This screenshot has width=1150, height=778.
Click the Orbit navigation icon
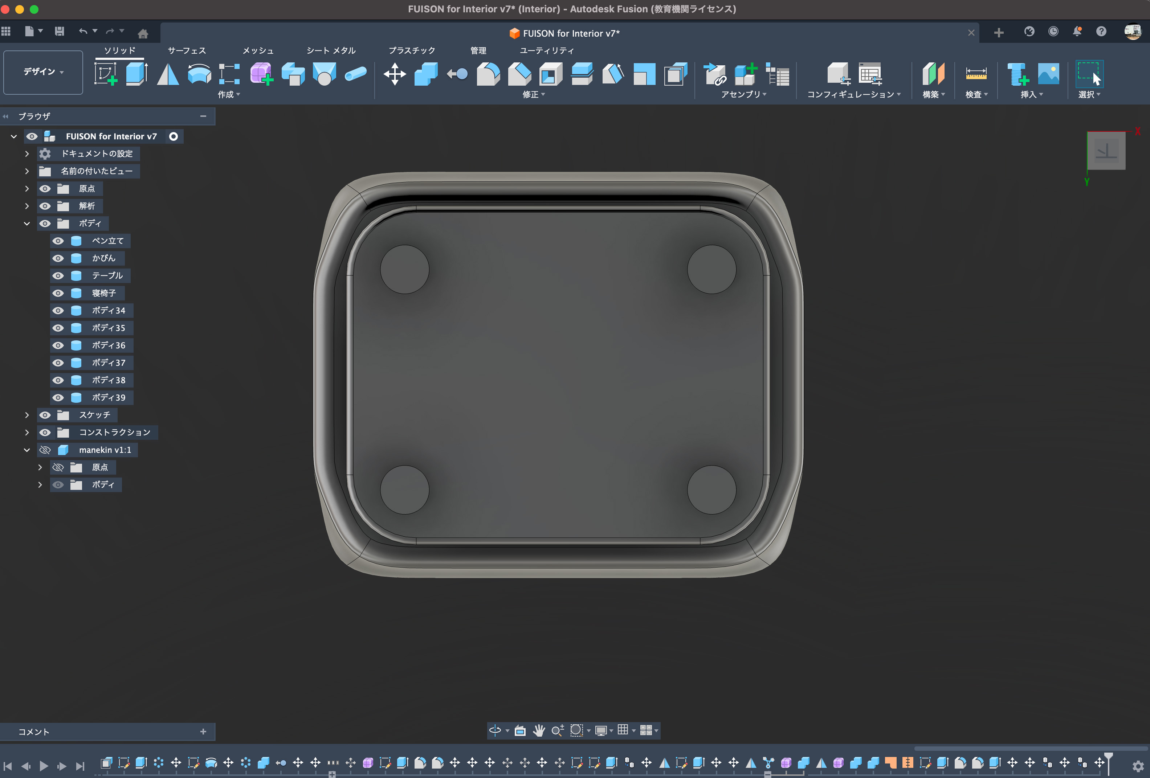click(x=495, y=730)
